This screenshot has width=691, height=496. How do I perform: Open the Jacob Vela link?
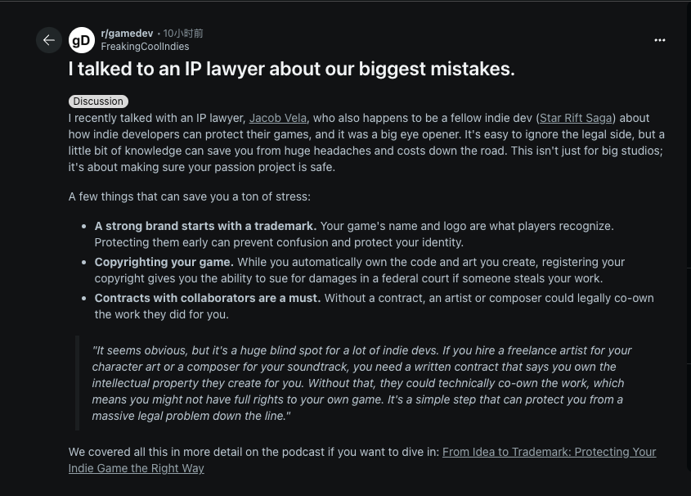pos(278,118)
